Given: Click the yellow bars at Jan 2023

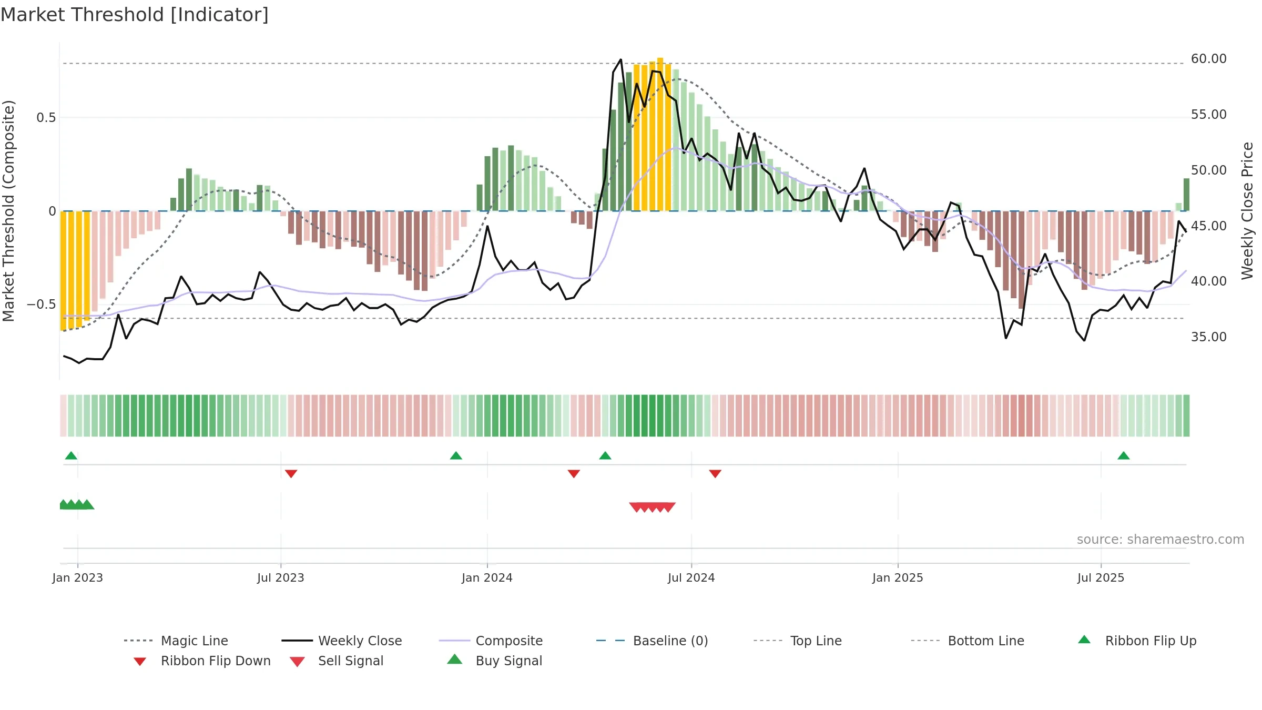Looking at the screenshot, I should [x=75, y=270].
